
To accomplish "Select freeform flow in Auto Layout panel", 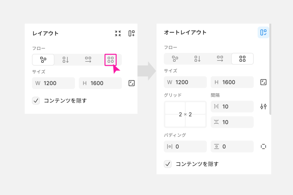I will coord(175,59).
